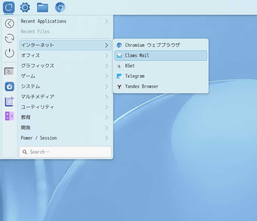Open the settings gear icon in the panel

point(25,7)
